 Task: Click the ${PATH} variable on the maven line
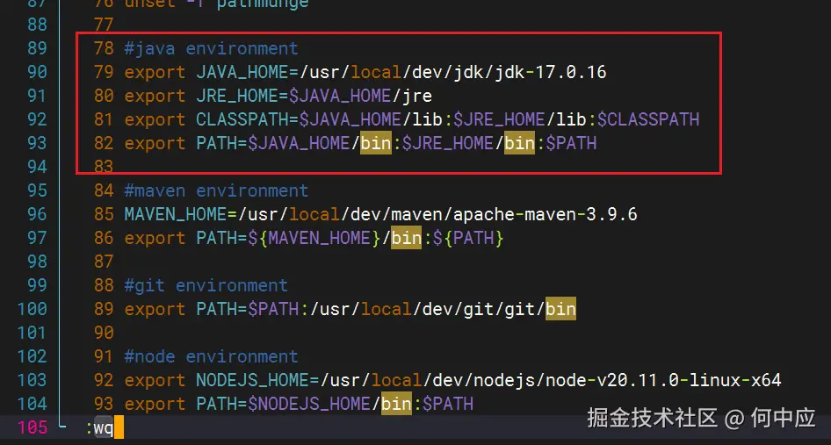pyautogui.click(x=468, y=238)
